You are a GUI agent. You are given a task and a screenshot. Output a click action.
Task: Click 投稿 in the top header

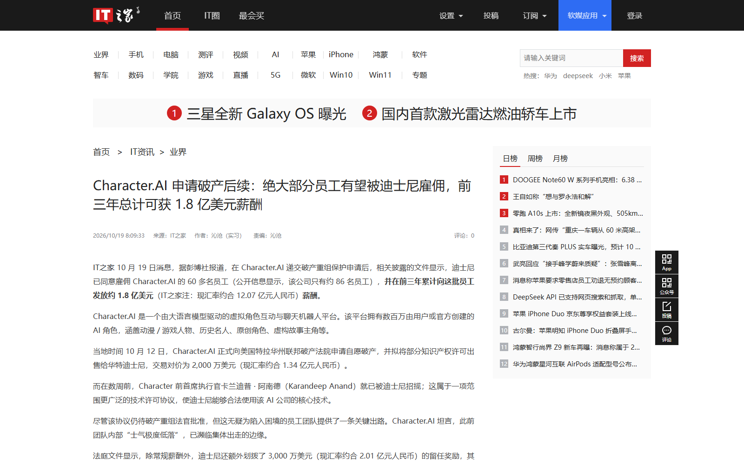[491, 16]
